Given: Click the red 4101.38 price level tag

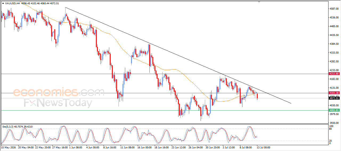Looking at the screenshot, I should 334,93.
